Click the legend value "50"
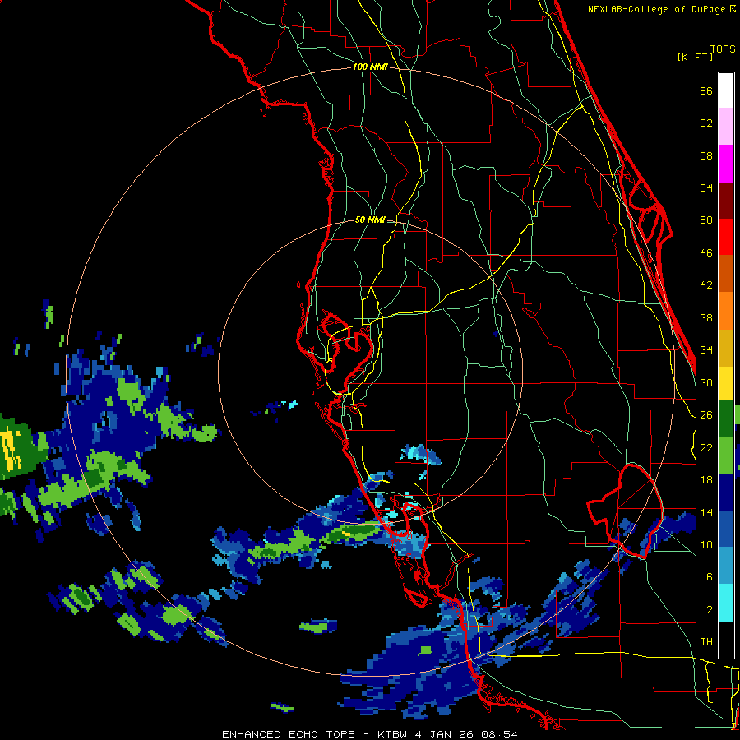Viewport: 740px width, 740px height. pyautogui.click(x=706, y=220)
